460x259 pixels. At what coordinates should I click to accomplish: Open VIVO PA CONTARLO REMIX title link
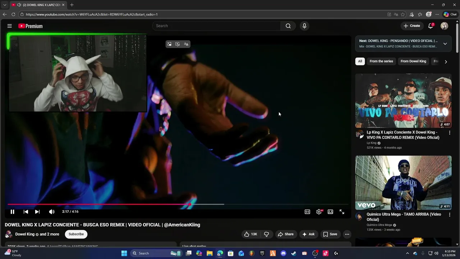(403, 135)
